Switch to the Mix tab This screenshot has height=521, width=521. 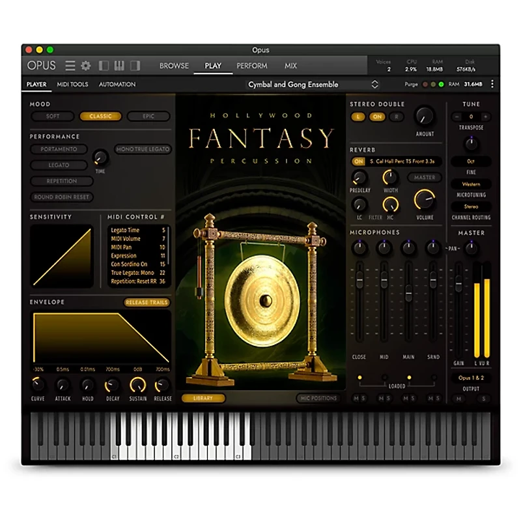pyautogui.click(x=290, y=66)
